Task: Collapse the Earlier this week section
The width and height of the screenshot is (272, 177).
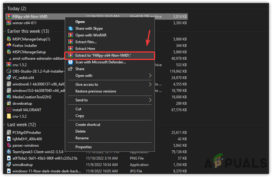Action: [4, 31]
